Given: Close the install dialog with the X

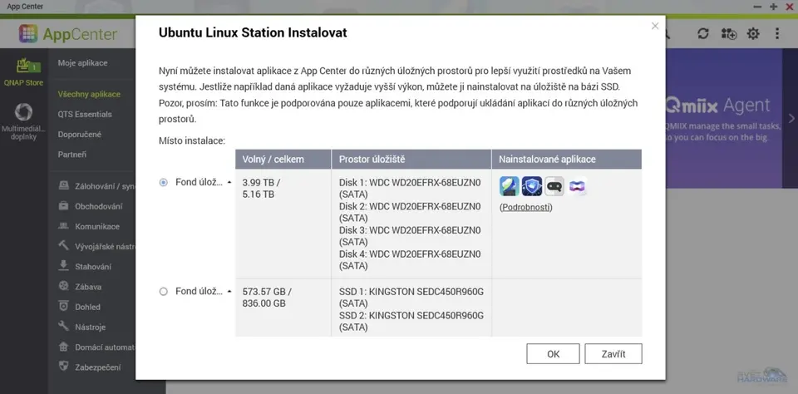Looking at the screenshot, I should click(654, 27).
